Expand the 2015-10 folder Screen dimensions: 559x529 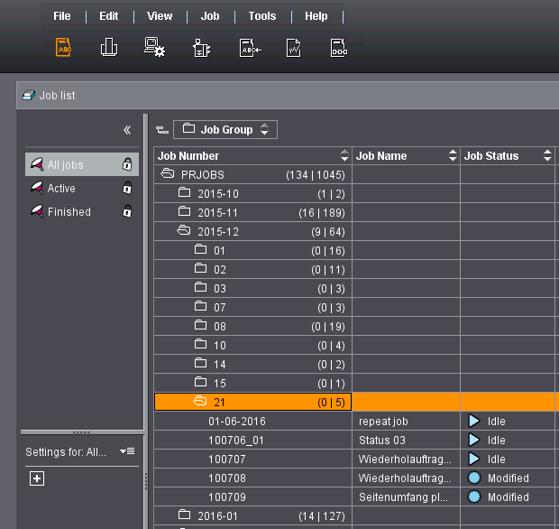(x=185, y=193)
